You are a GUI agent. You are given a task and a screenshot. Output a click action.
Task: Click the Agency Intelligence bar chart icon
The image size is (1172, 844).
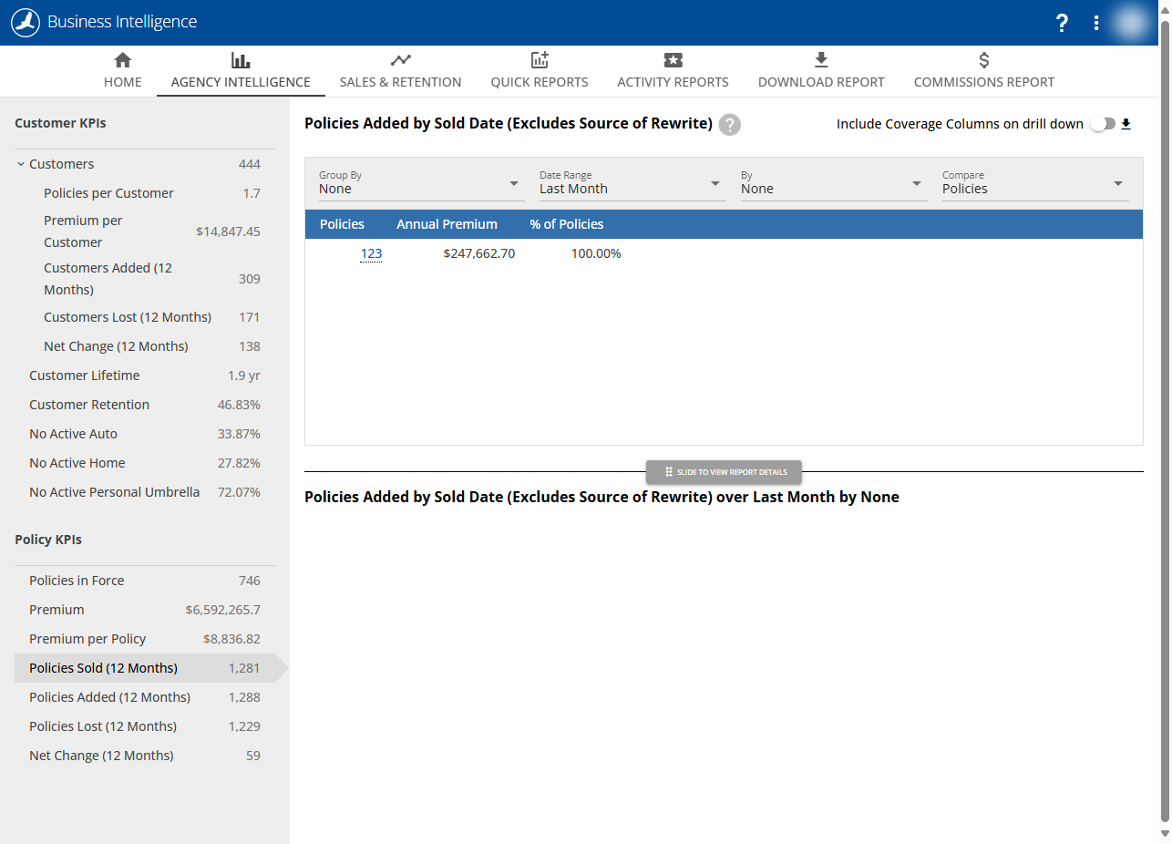coord(241,60)
